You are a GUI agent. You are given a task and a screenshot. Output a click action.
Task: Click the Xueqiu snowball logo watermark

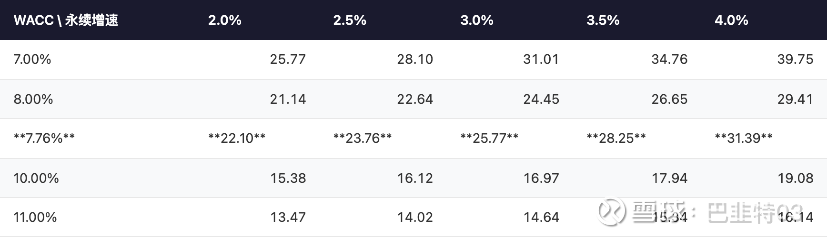pyautogui.click(x=611, y=211)
